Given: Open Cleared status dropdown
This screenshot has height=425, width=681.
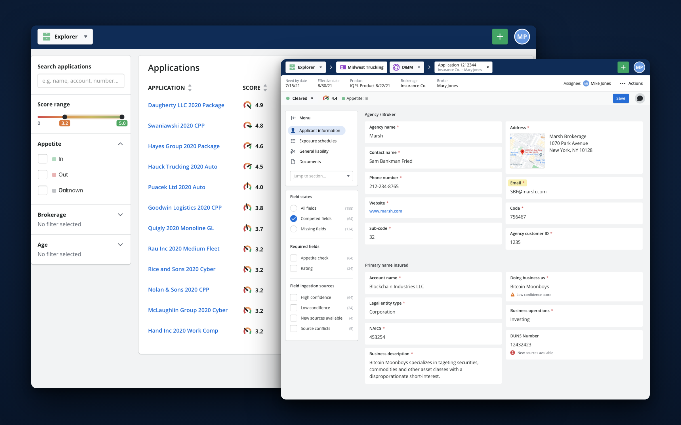Looking at the screenshot, I should pyautogui.click(x=300, y=98).
